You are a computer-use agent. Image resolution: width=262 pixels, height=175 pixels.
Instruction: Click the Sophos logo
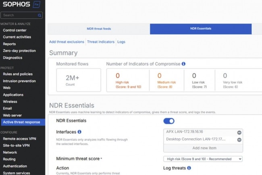coord(18,5)
